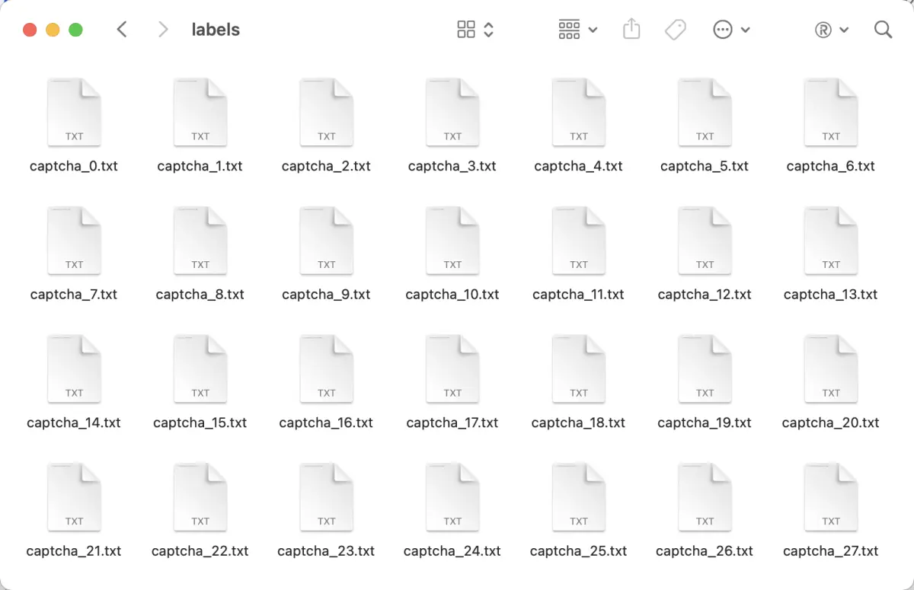Open the circled R toolbar dropdown

(831, 30)
